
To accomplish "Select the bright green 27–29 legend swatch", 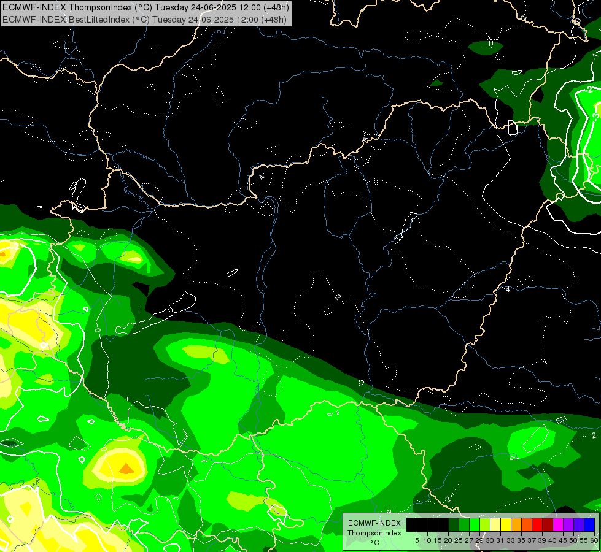I will click(x=475, y=524).
